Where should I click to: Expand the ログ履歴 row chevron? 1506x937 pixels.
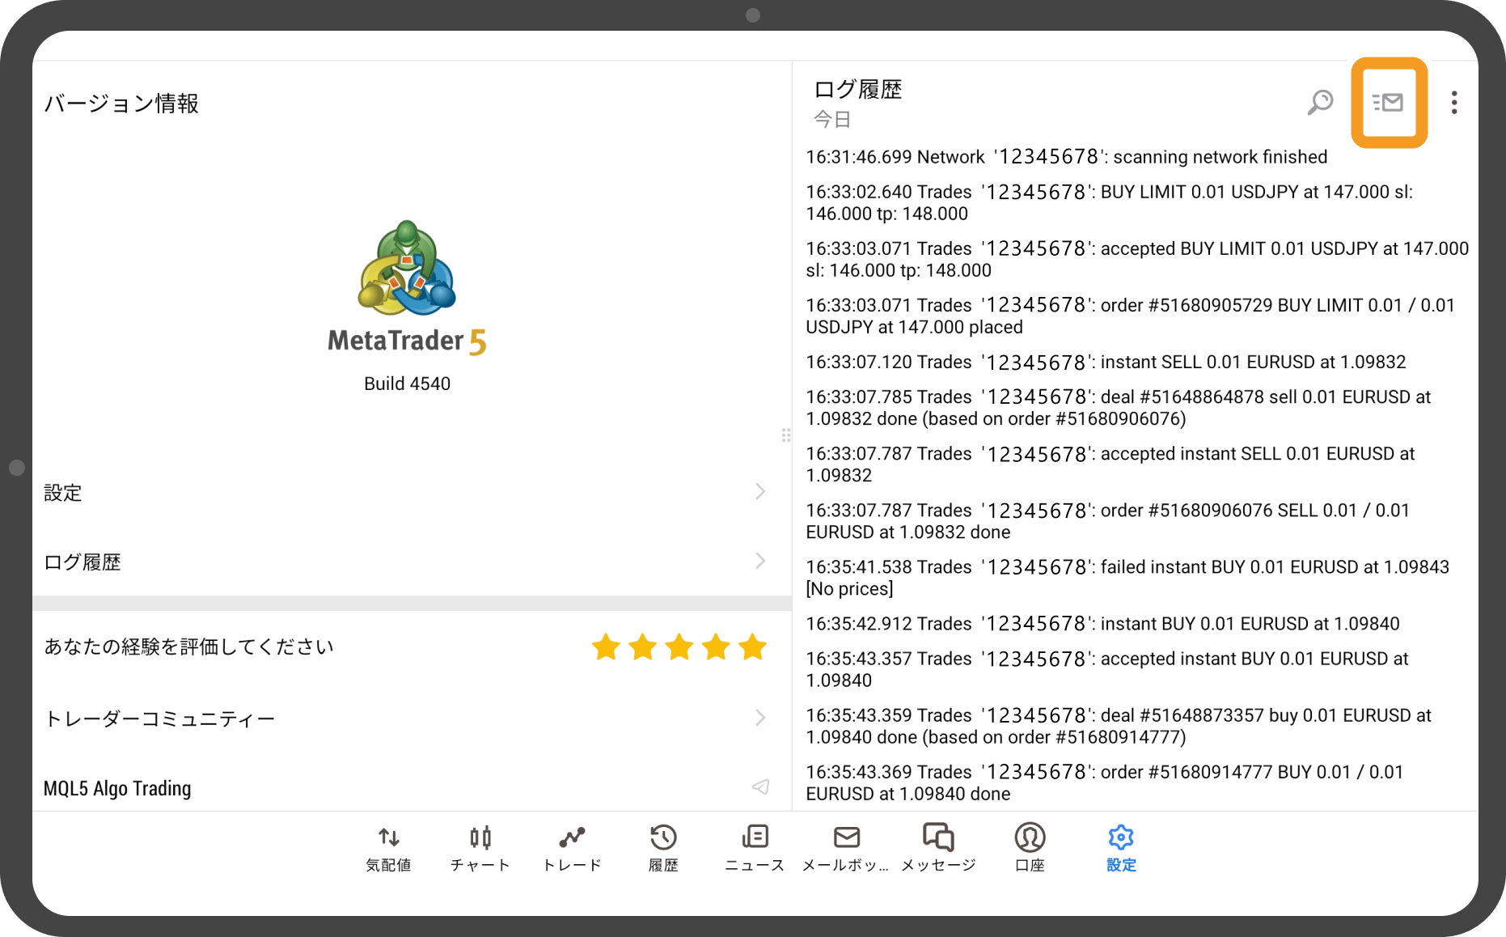760,561
